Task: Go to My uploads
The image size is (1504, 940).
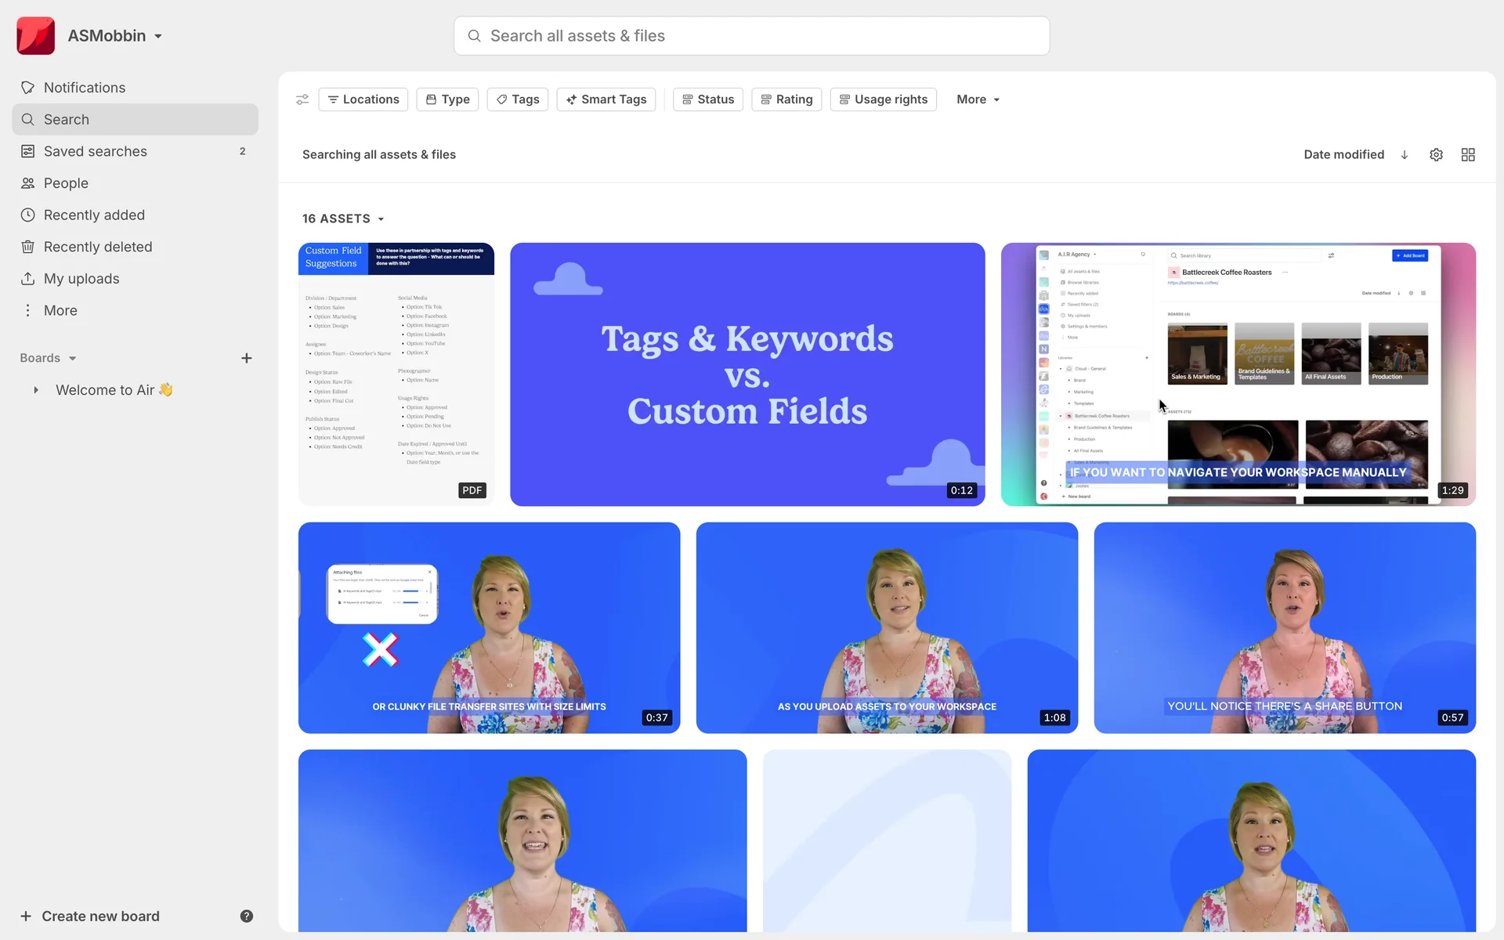Action: pos(81,279)
